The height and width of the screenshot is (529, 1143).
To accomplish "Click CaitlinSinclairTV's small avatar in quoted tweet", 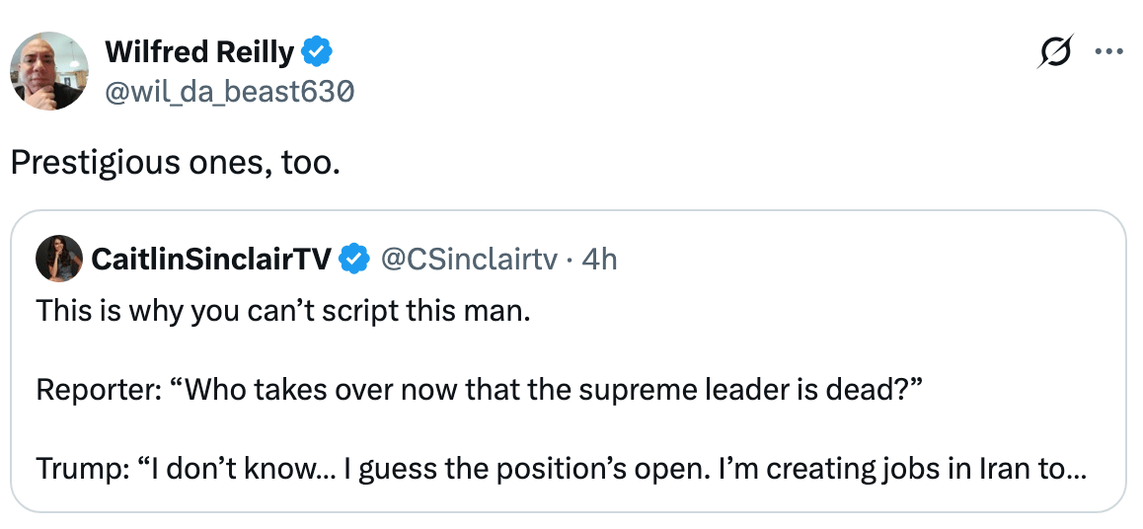I will click(x=59, y=260).
